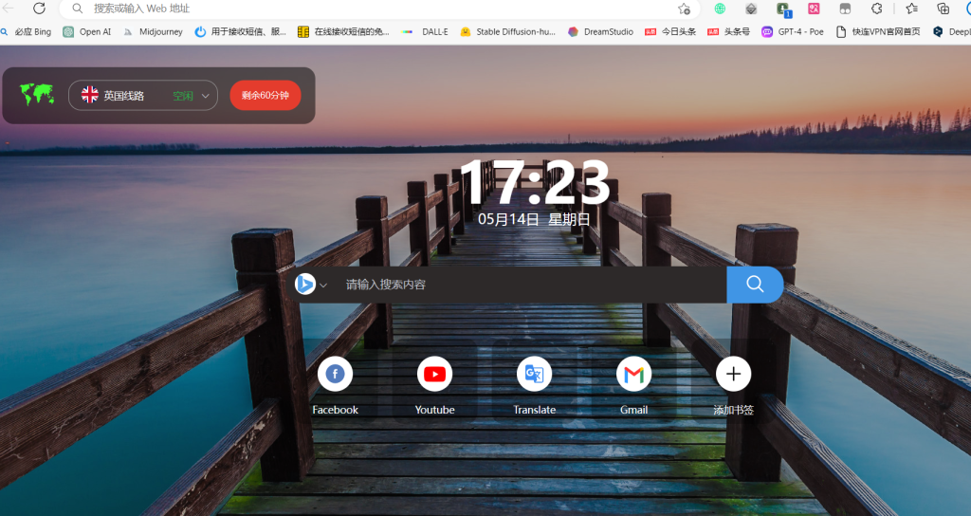Screen dimensions: 971x516
Task: Open the Facebook shortcut icon
Action: (335, 374)
